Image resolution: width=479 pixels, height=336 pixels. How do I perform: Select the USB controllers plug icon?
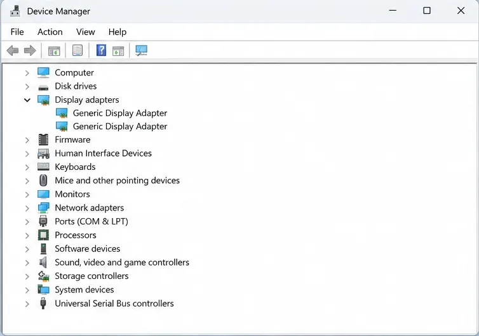click(43, 304)
